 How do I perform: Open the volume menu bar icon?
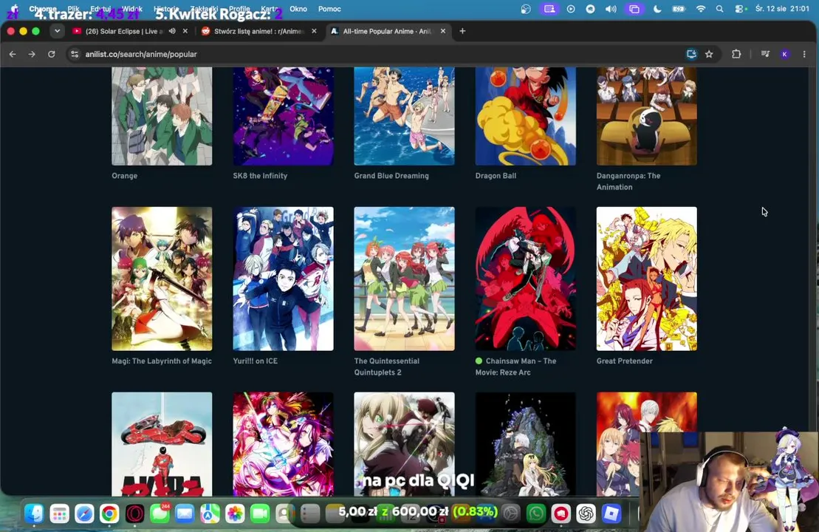tap(611, 9)
